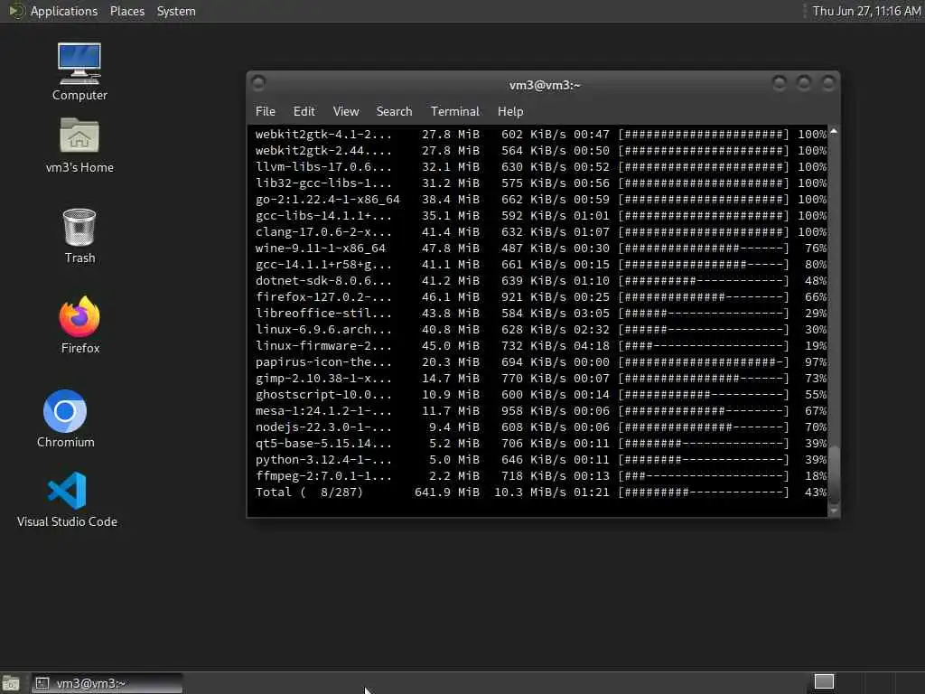Click the ffmpeg-2:7.0.1-1... text
The image size is (925, 694).
323,475
